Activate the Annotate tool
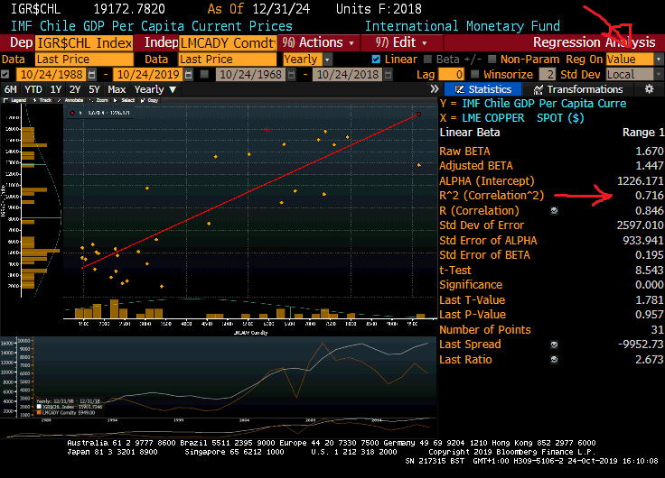This screenshot has height=478, width=665. click(70, 100)
